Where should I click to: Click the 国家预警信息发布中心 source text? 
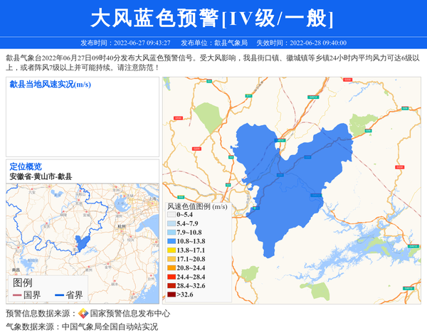pos(130,314)
